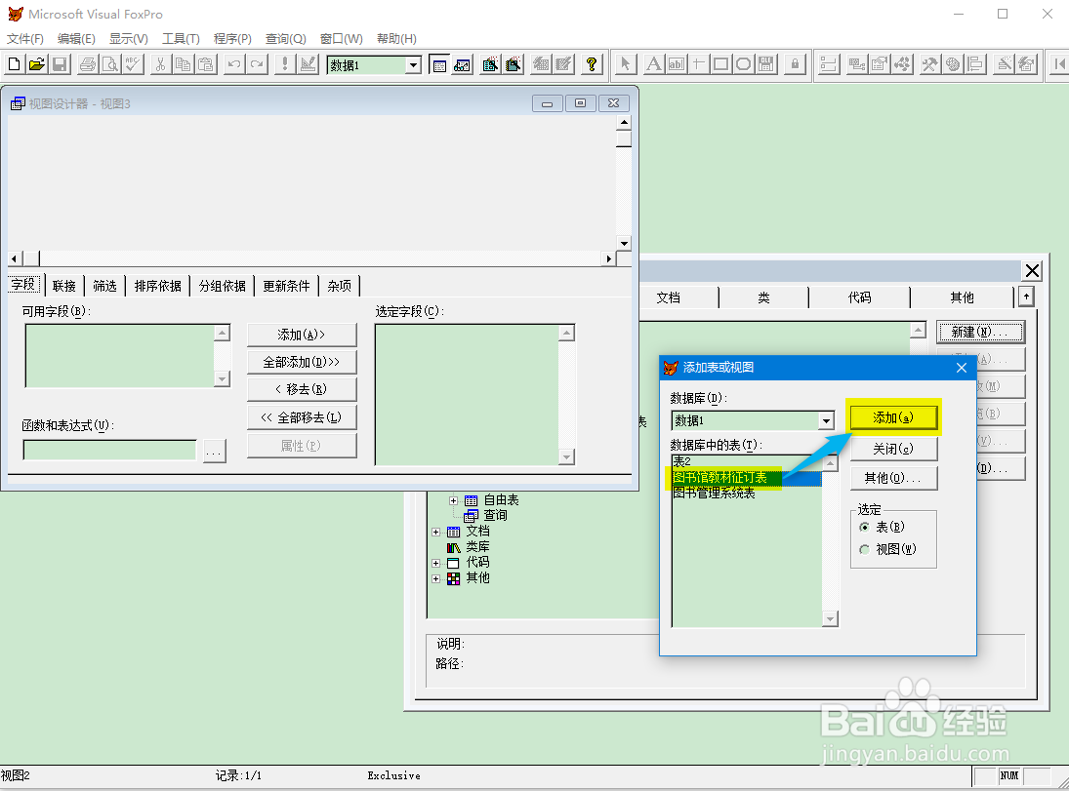Image resolution: width=1069 pixels, height=791 pixels.
Task: Click the Save diskette toolbar icon
Action: (x=60, y=64)
